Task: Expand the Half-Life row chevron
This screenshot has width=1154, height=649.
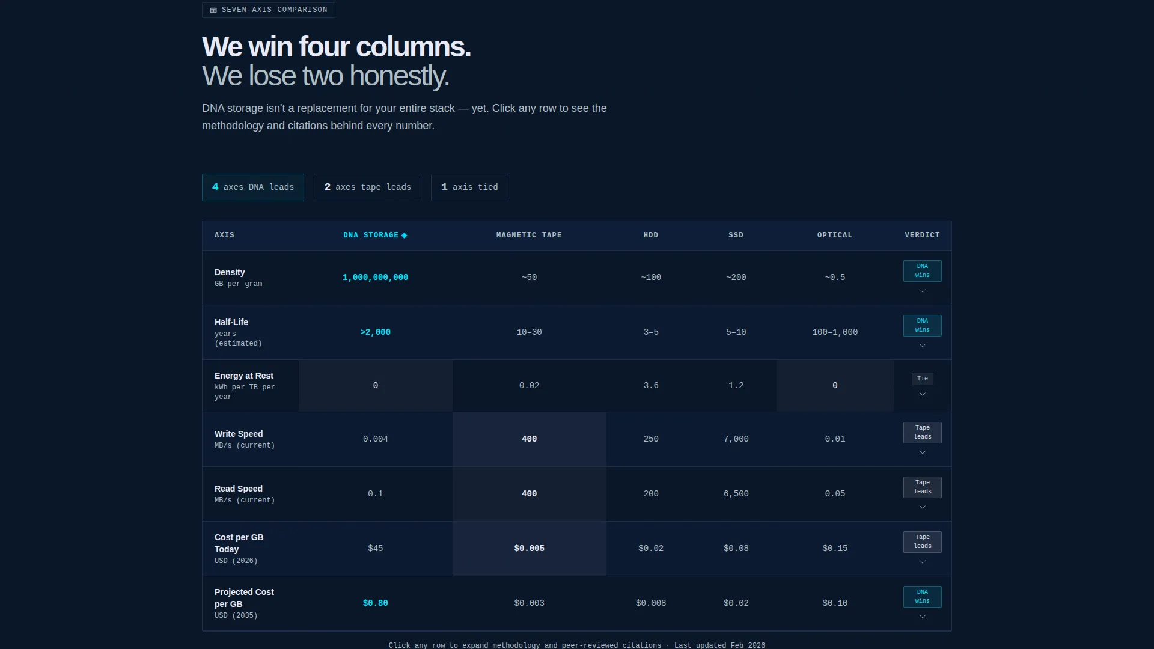Action: point(923,346)
